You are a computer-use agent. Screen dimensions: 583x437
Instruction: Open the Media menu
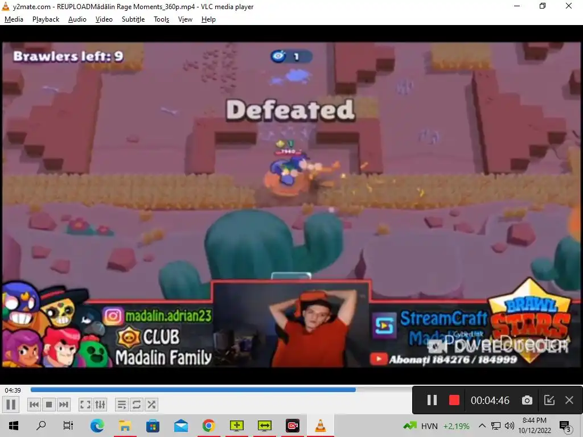[x=14, y=19]
